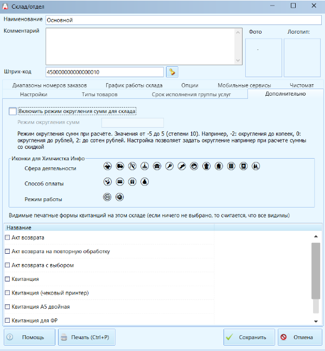Select the coat-shaped activity icon after mannequin

point(219,166)
